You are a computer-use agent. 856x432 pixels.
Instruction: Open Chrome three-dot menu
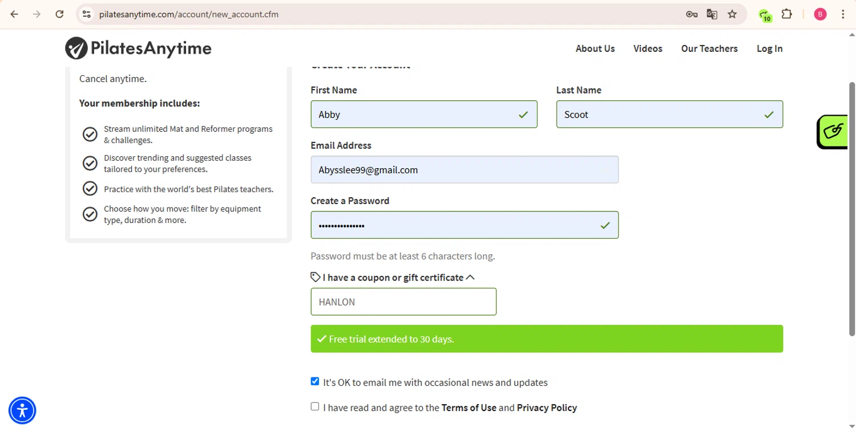(x=843, y=14)
